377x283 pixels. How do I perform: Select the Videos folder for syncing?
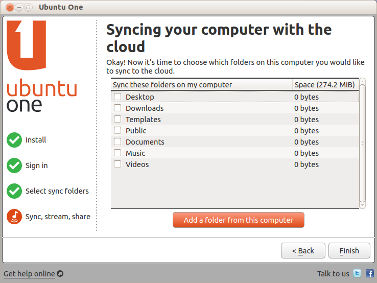117,164
